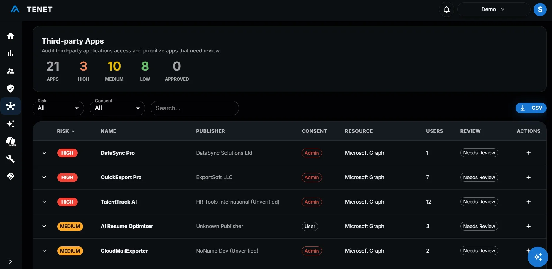
Task: Open the sparkle AI sidebar icon
Action: [x=11, y=124]
